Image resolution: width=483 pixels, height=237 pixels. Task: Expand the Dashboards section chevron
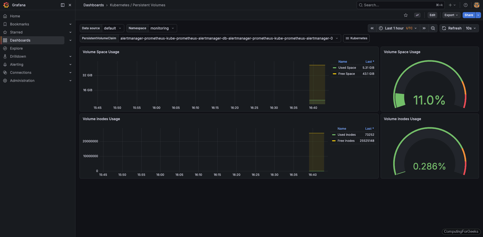pos(70,40)
